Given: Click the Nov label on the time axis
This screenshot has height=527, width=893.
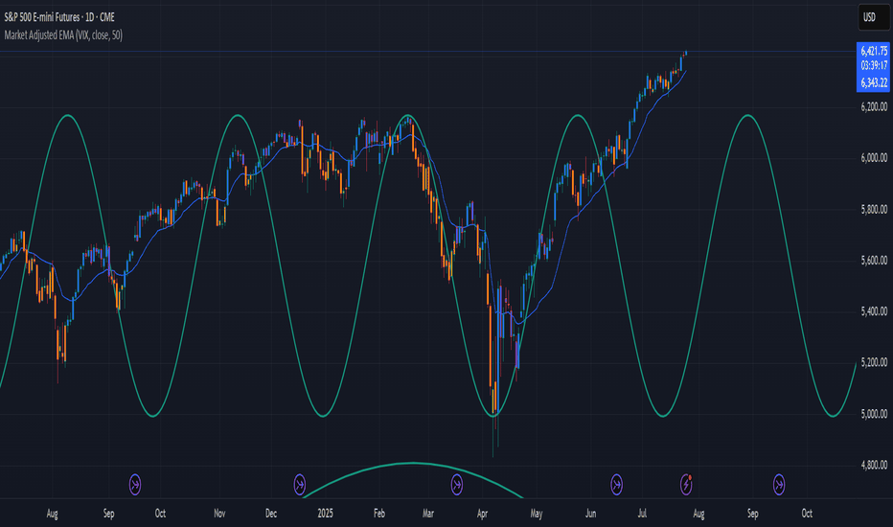Looking at the screenshot, I should 219,514.
